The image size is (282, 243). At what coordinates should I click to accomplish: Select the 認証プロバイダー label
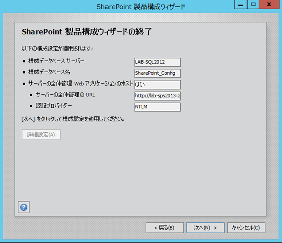[x=54, y=106]
